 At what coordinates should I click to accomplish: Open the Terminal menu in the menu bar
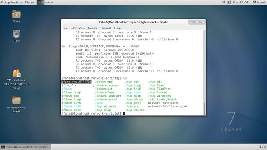(x=106, y=28)
